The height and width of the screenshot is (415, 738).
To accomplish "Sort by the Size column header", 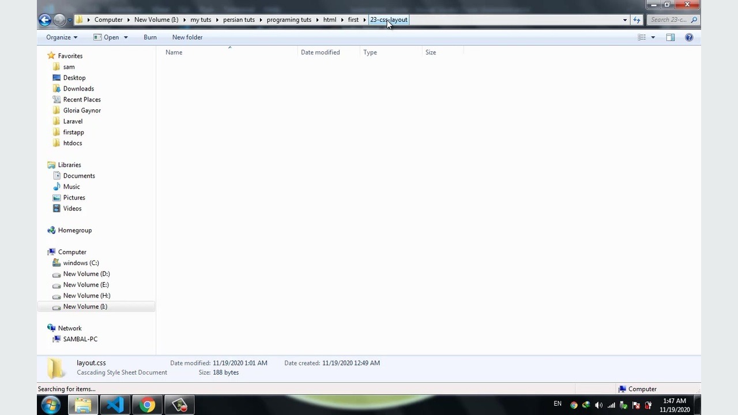I will (x=443, y=52).
